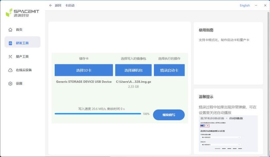Image resolution: width=270 pixels, height=157 pixels.
Task: Click the 选择写入的镜像包 label
Action: [x=133, y=59]
